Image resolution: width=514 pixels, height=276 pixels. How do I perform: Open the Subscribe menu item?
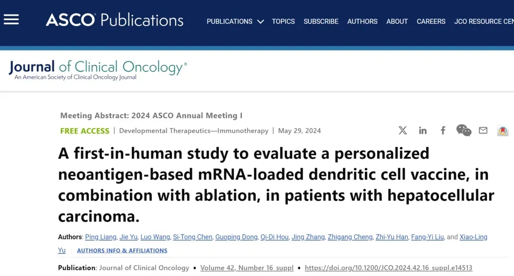pos(321,21)
